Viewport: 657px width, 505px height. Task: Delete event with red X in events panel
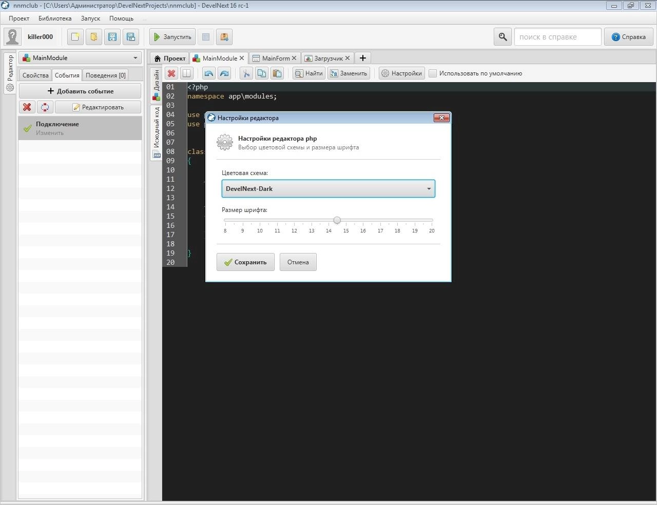[27, 107]
